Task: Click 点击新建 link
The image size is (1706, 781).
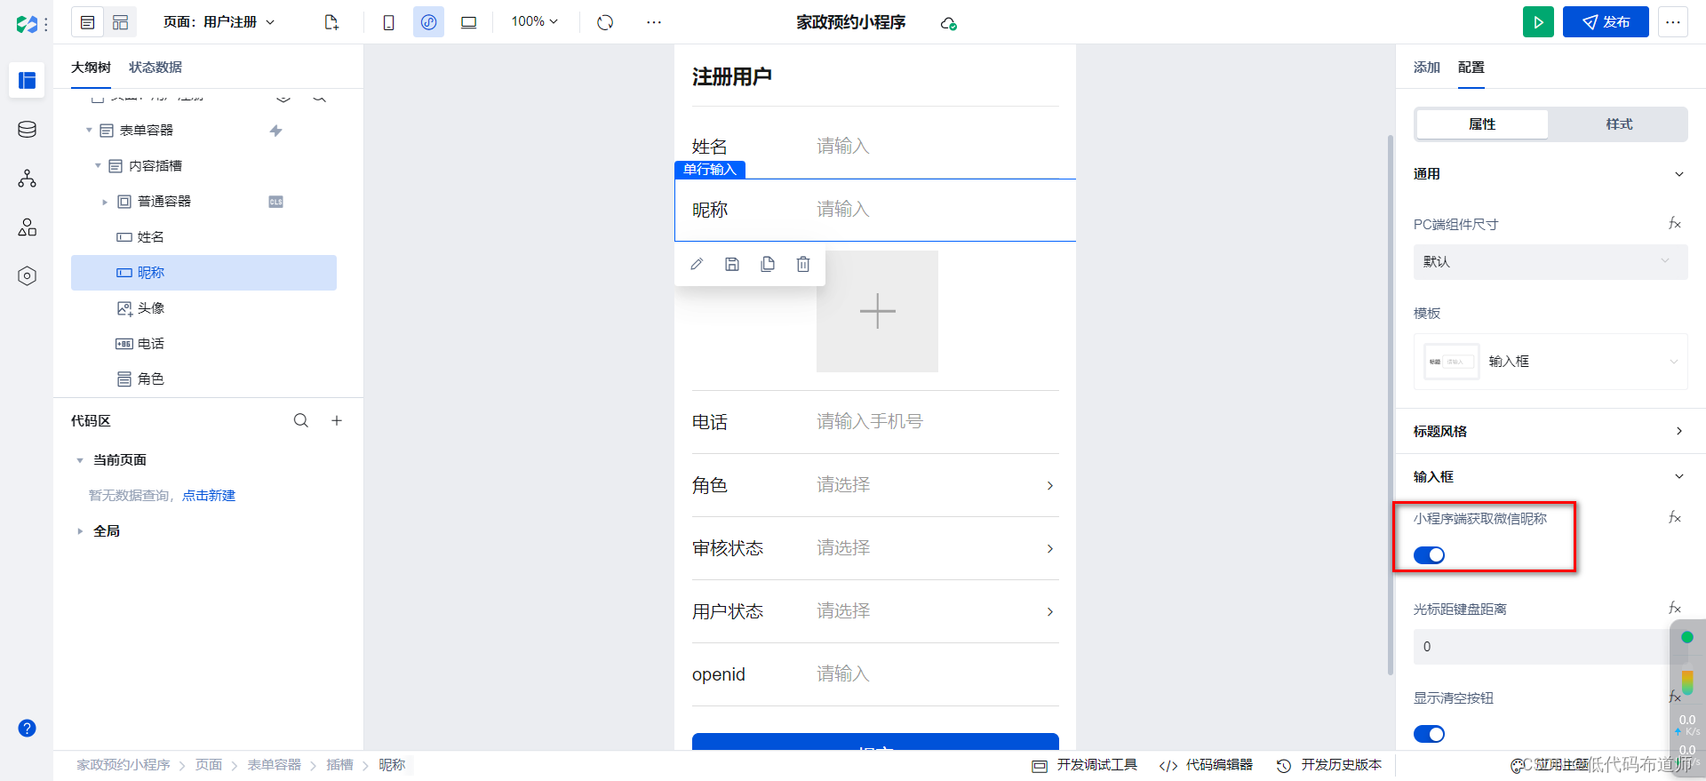Action: tap(209, 496)
